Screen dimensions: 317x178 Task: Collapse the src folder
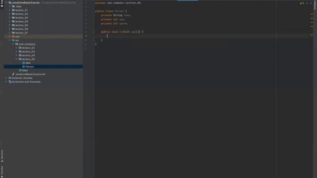pyautogui.click(x=9, y=41)
